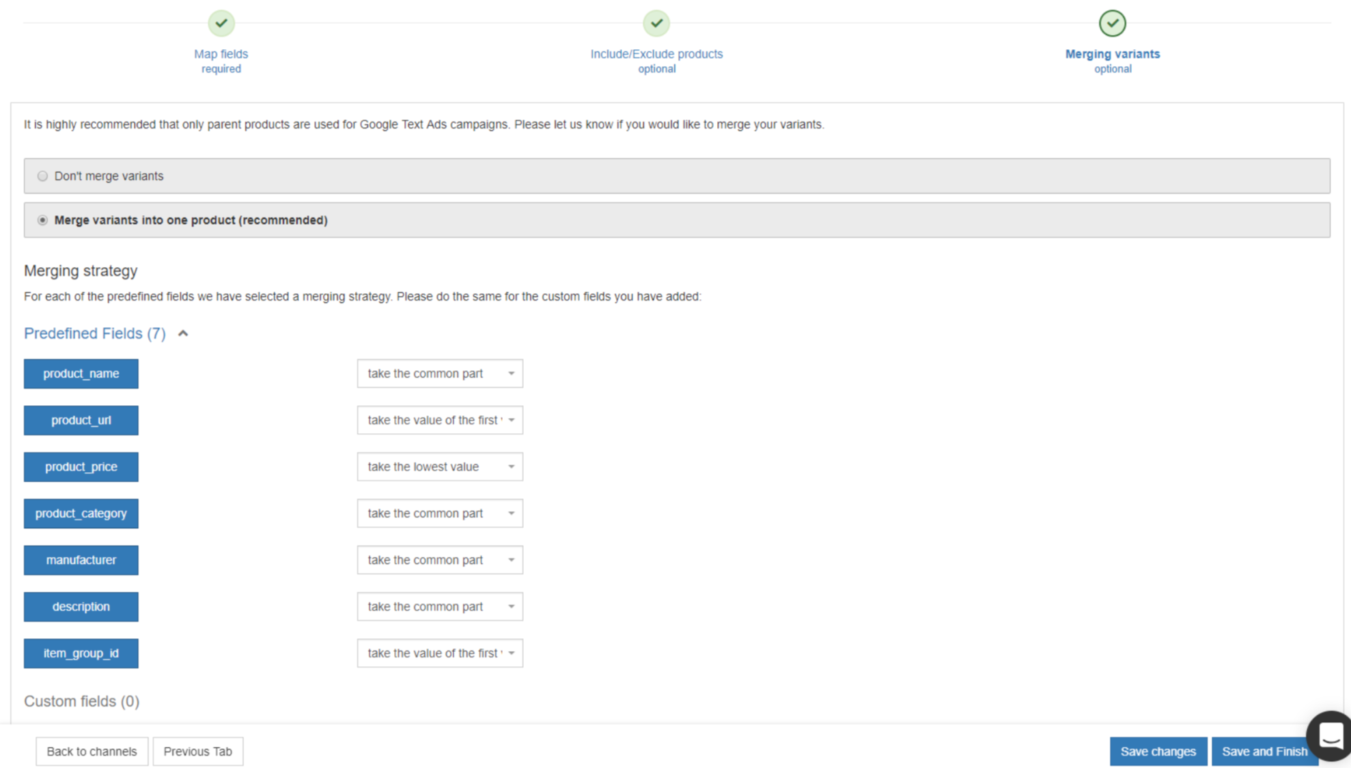Open the chat widget bubble icon

(x=1330, y=735)
